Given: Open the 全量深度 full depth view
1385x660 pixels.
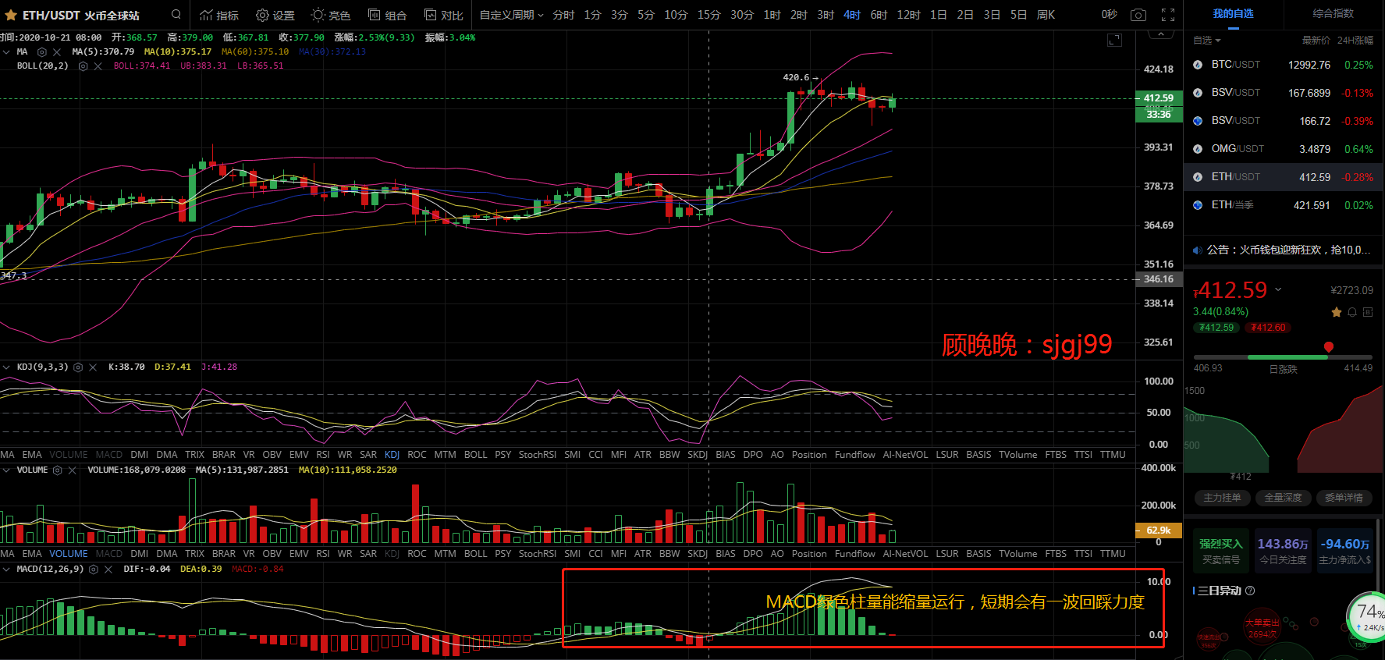Looking at the screenshot, I should tap(1283, 498).
